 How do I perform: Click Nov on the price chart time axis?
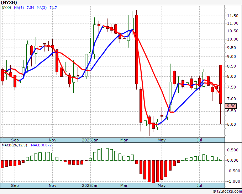point(52,140)
